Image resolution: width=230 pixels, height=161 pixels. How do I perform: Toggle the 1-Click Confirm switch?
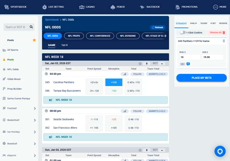point(183,32)
